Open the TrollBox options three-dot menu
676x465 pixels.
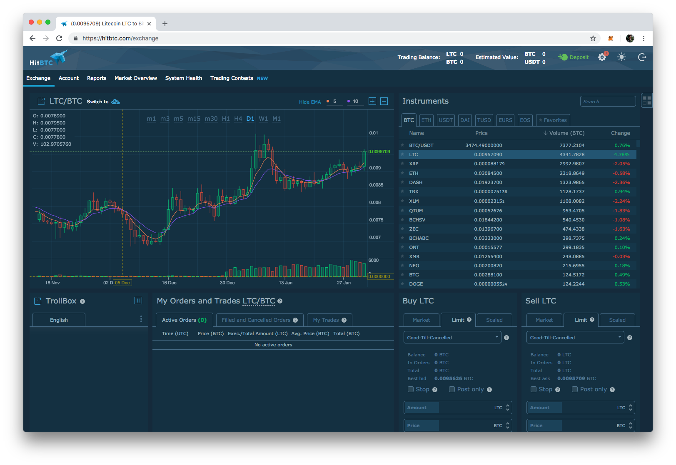[x=141, y=319]
